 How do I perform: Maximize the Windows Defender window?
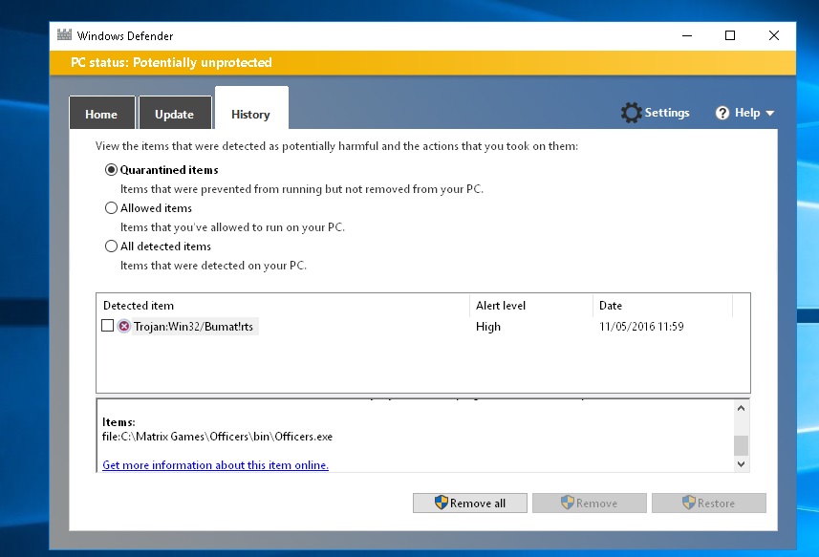730,35
